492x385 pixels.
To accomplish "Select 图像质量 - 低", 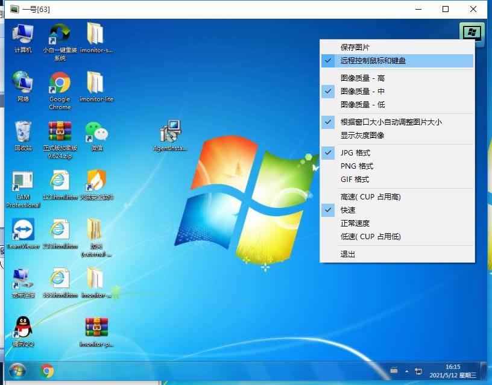I will (x=397, y=104).
